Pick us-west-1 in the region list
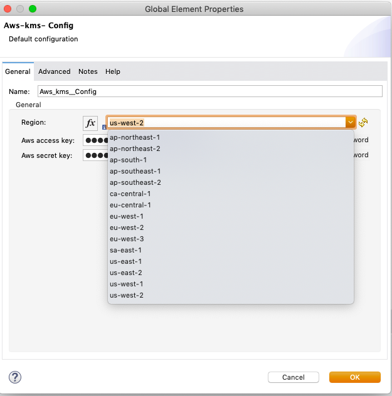The image size is (392, 396). [231, 284]
